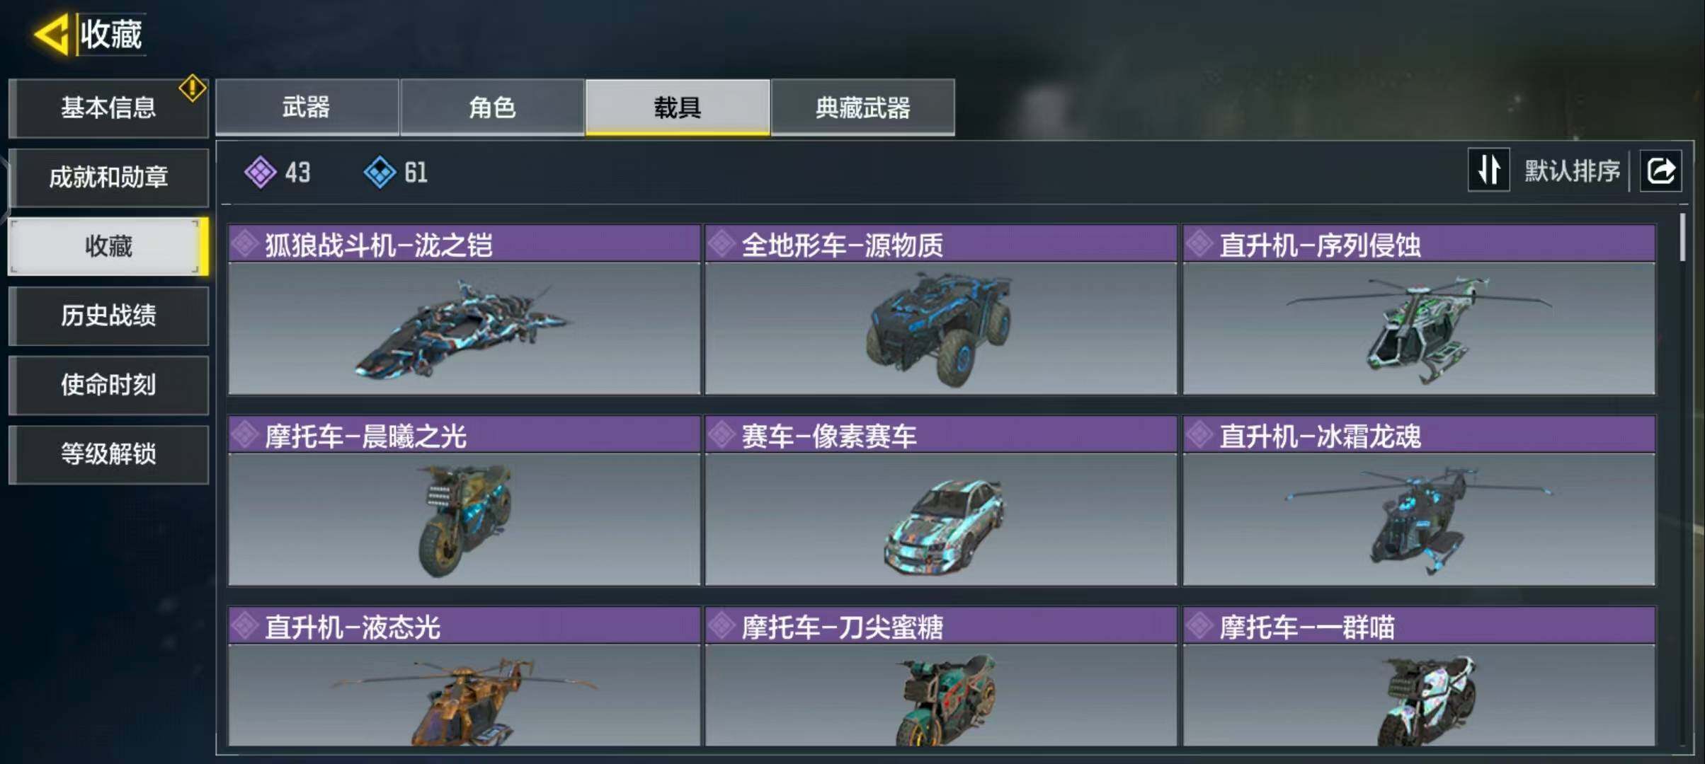Image resolution: width=1705 pixels, height=764 pixels.
Task: Select the 全地形车-源物质 ATV card
Action: (941, 310)
